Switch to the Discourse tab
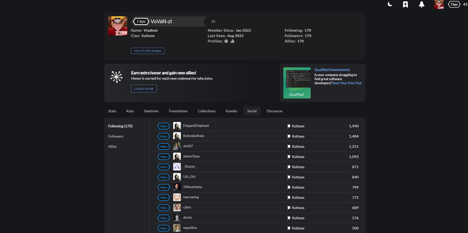Screen dimensions: 468x233 pyautogui.click(x=275, y=111)
